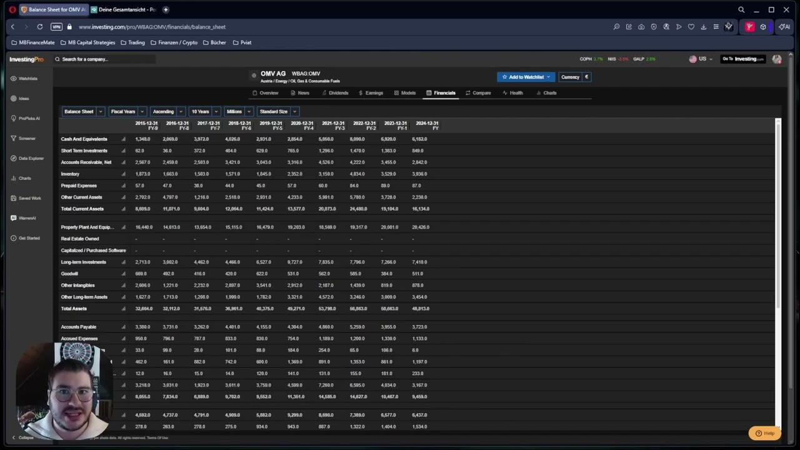Image resolution: width=800 pixels, height=450 pixels.
Task: Switch to the Models tab
Action: coord(405,93)
